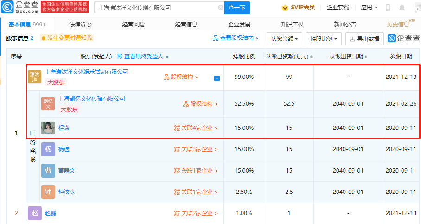Click 赵 avatar icon
The width and height of the screenshot is (421, 224).
[x=35, y=213]
